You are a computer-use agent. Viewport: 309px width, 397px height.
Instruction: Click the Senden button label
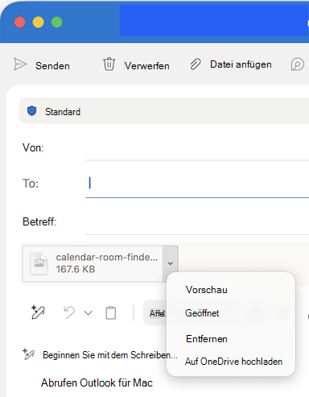(52, 66)
